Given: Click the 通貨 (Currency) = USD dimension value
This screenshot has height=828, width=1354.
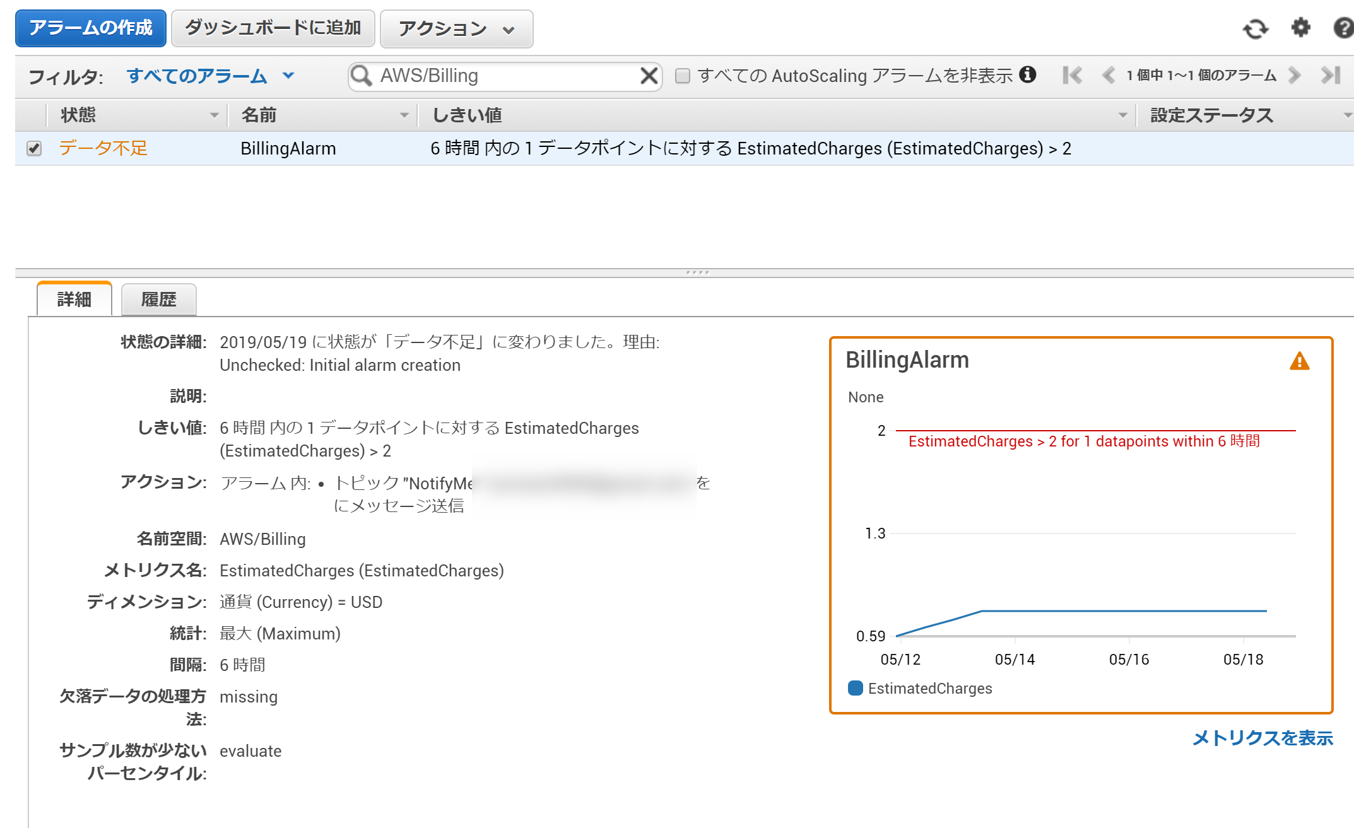Looking at the screenshot, I should pos(301,602).
